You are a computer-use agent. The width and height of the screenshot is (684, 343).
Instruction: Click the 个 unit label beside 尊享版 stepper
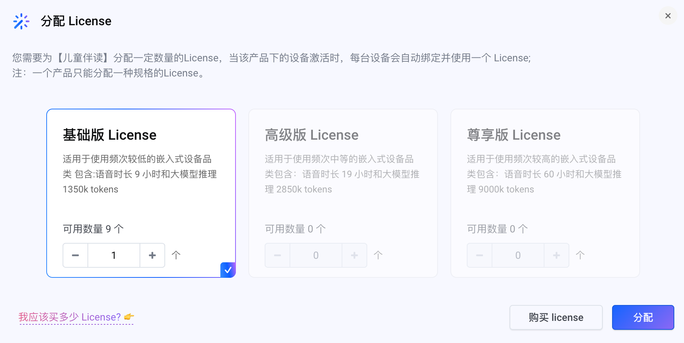click(x=580, y=255)
